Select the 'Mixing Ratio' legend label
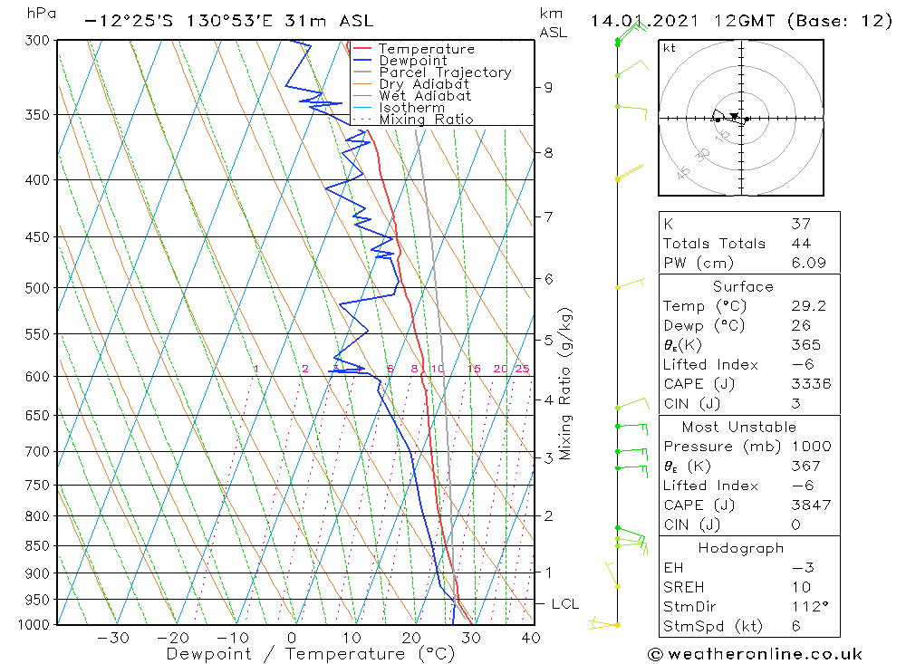The height and width of the screenshot is (664, 906). (426, 120)
